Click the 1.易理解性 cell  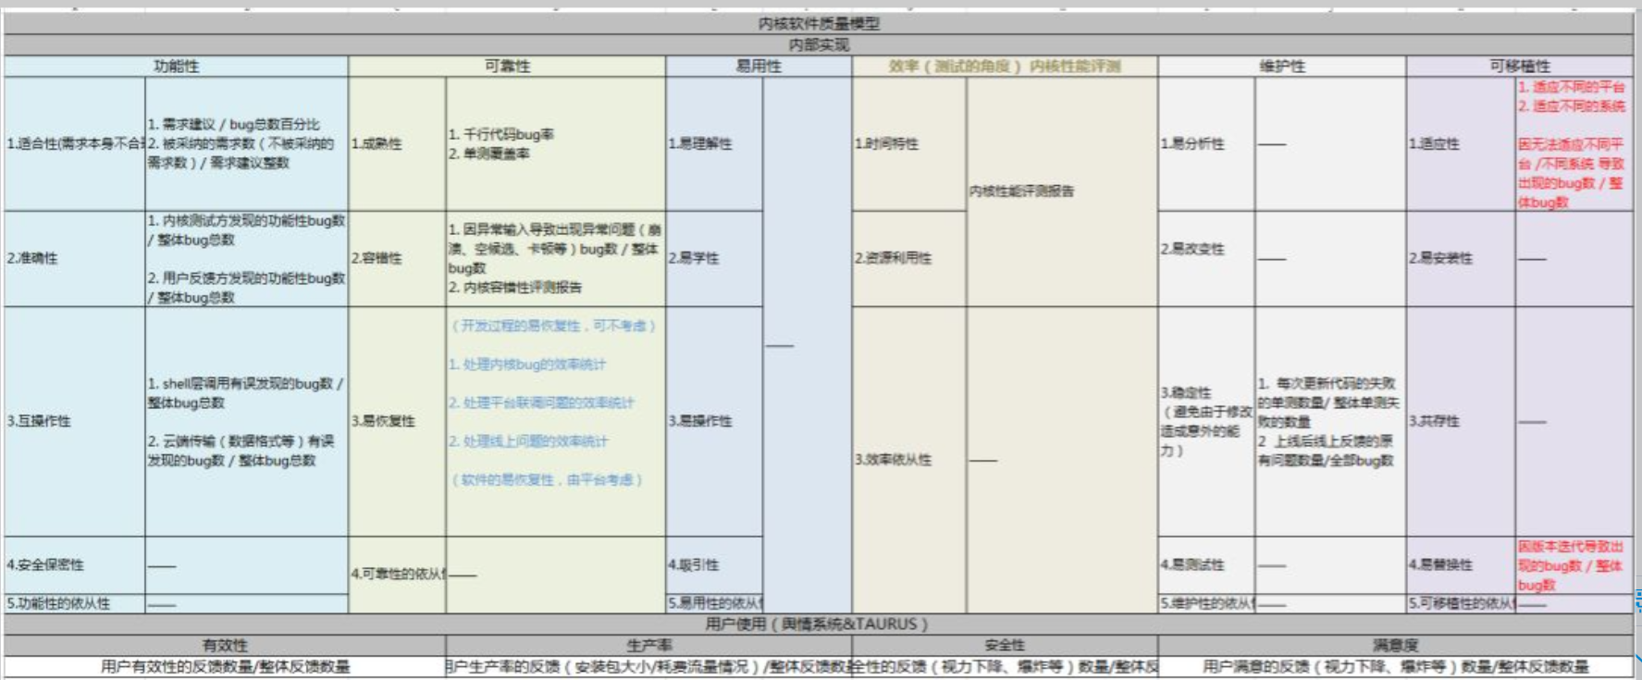714,143
